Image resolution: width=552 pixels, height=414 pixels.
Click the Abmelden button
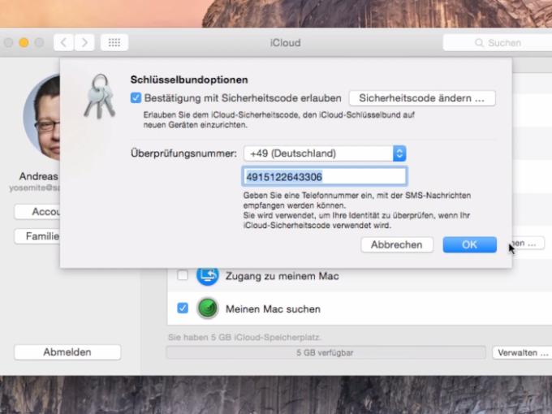67,352
